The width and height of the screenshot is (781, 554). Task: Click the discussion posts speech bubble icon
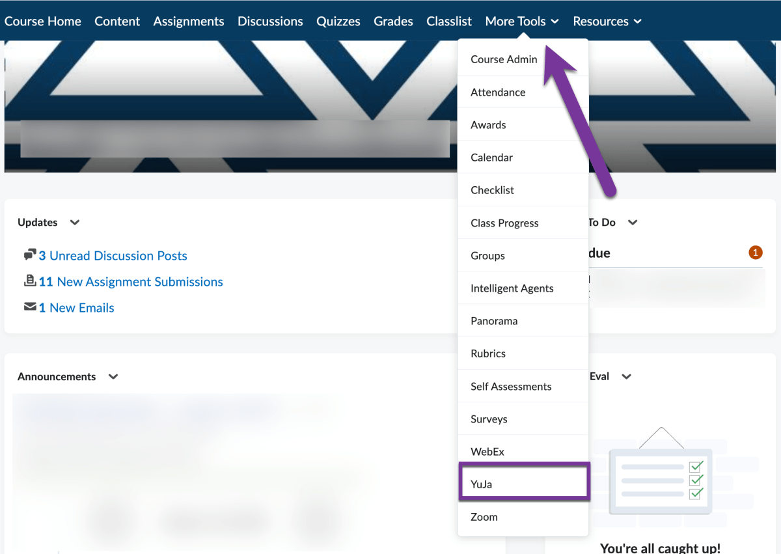[29, 255]
